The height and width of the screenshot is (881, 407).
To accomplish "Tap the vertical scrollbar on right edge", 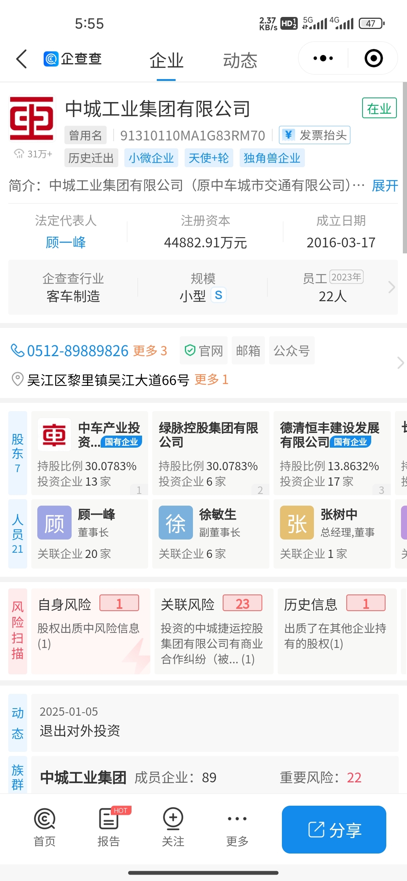I will click(x=405, y=168).
